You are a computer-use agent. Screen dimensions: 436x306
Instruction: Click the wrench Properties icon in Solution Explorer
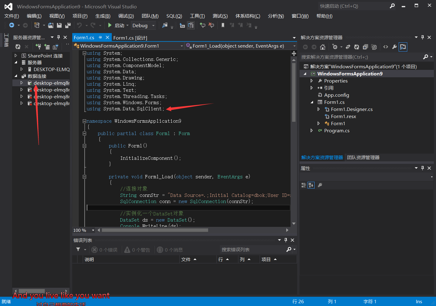394,47
